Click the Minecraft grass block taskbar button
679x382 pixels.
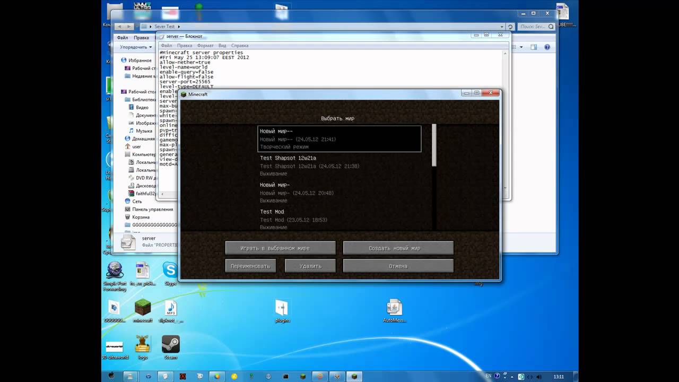pyautogui.click(x=354, y=376)
